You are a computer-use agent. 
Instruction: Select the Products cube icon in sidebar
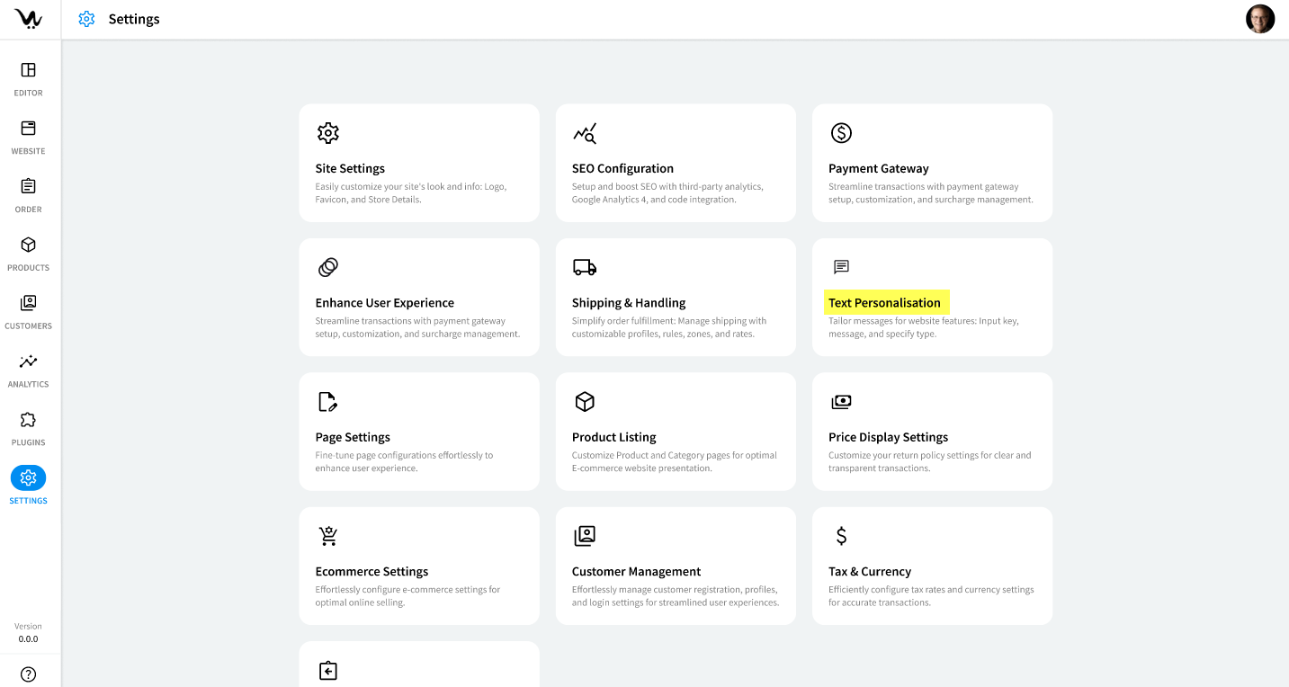point(28,245)
